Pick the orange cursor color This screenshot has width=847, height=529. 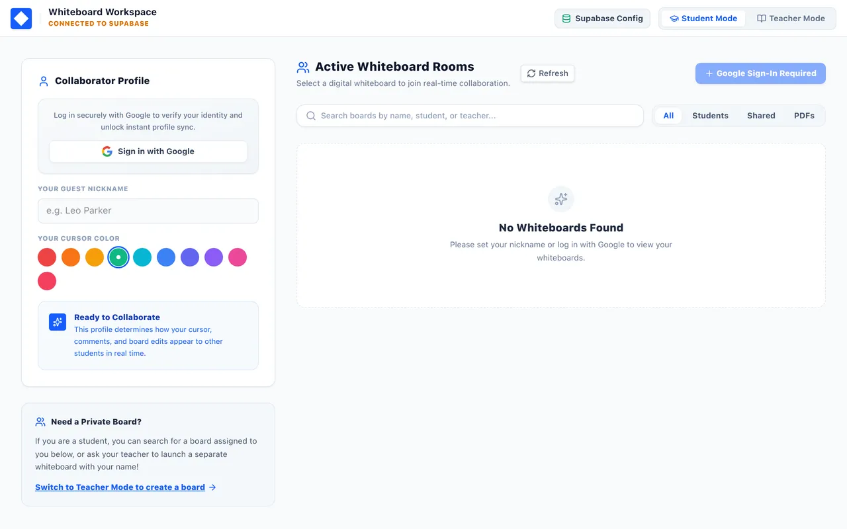(x=71, y=257)
